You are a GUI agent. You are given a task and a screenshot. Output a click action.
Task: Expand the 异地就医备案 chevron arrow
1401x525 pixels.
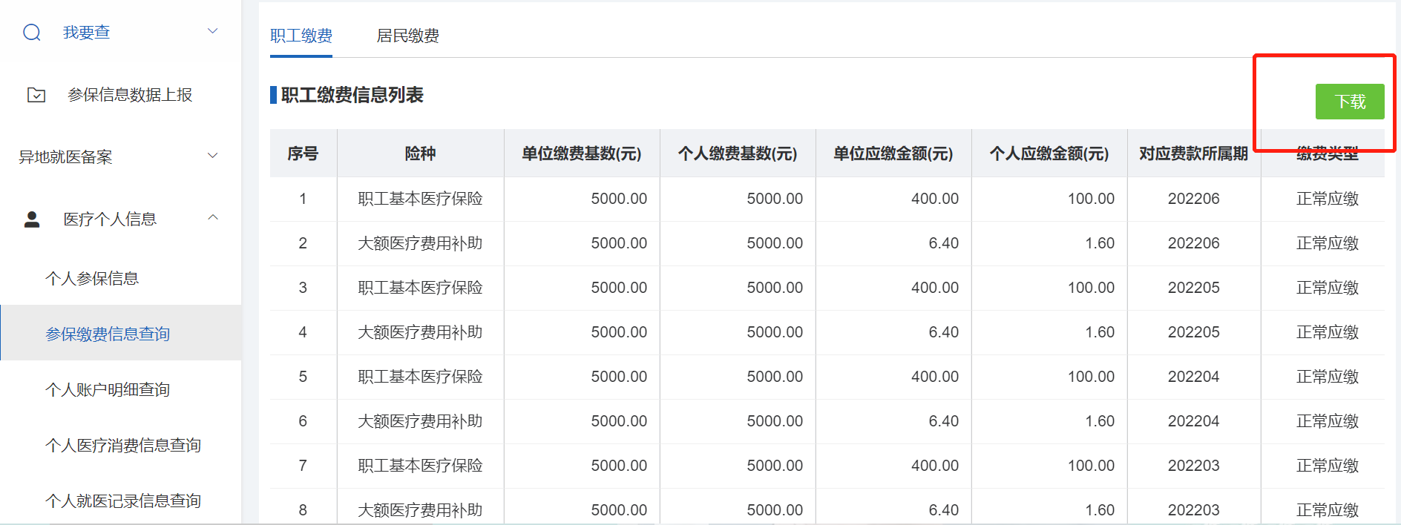click(213, 156)
